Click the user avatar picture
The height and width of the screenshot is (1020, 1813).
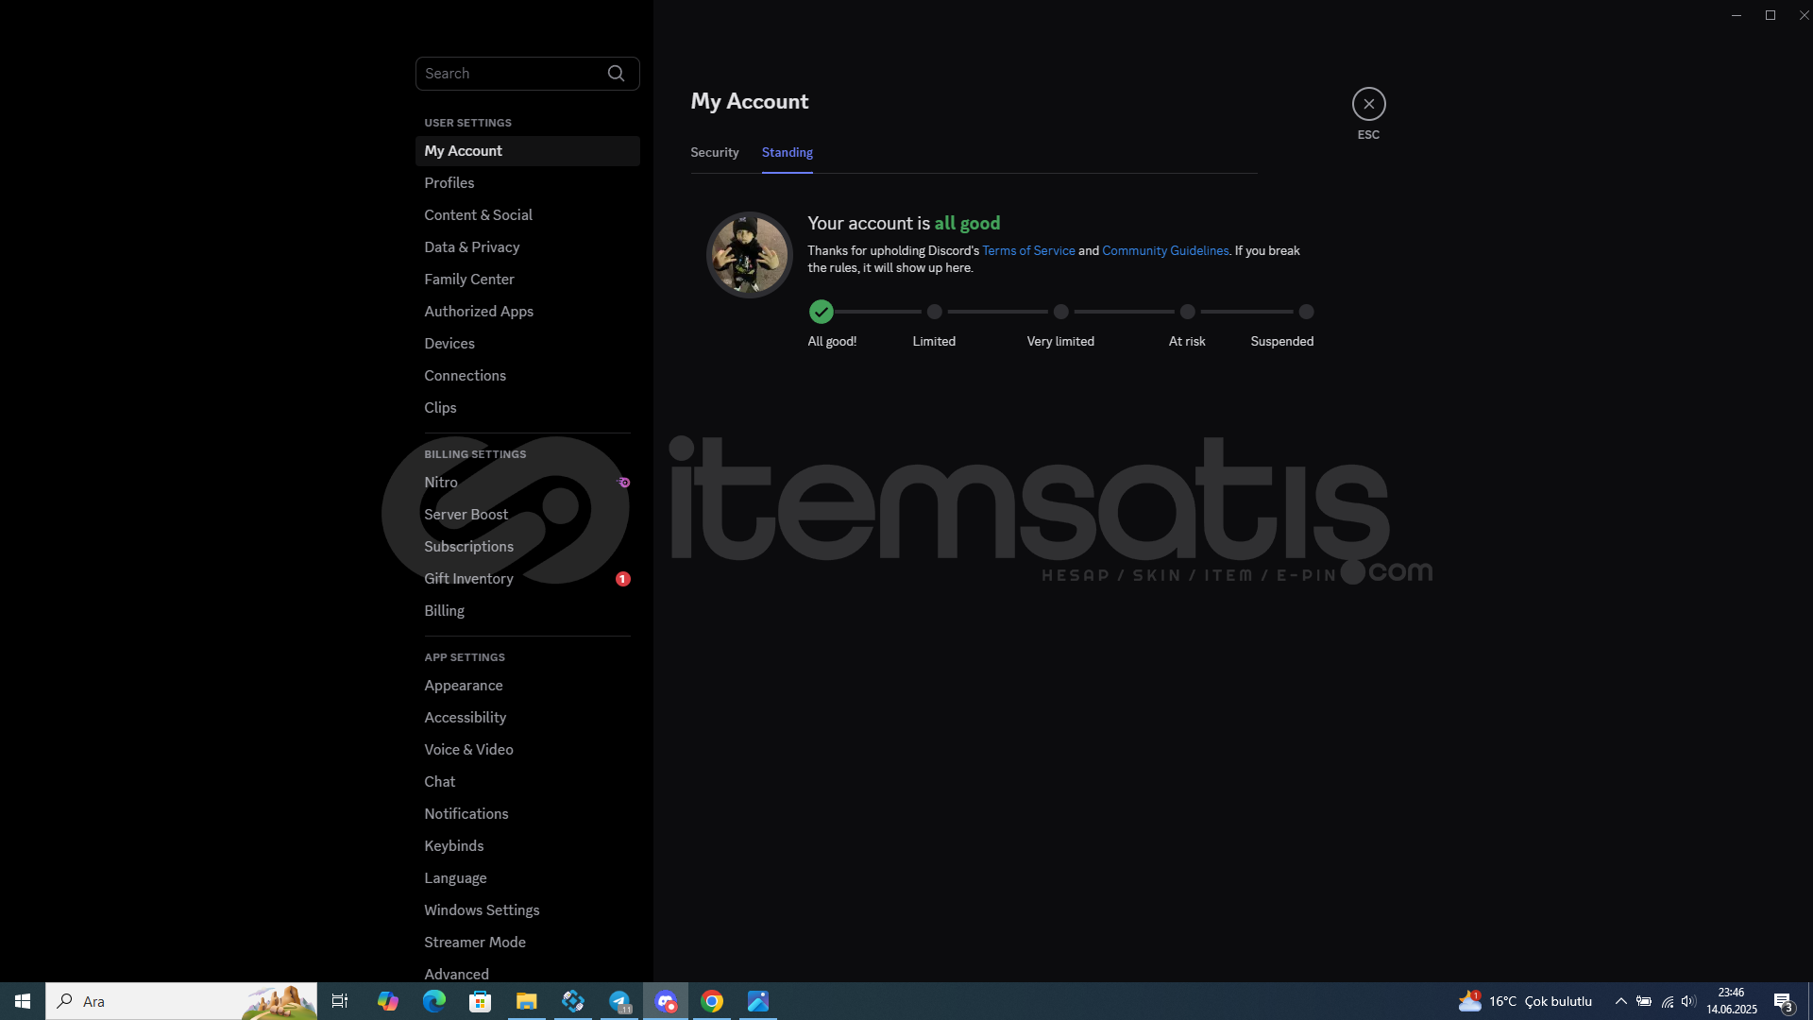(x=750, y=255)
